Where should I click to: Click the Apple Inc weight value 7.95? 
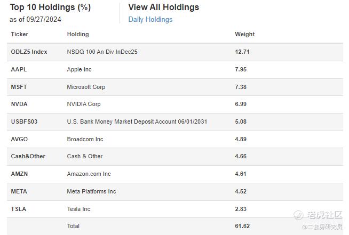(x=241, y=69)
